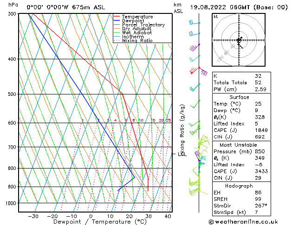Click the 800 hPa pressure label

(x=13, y=168)
